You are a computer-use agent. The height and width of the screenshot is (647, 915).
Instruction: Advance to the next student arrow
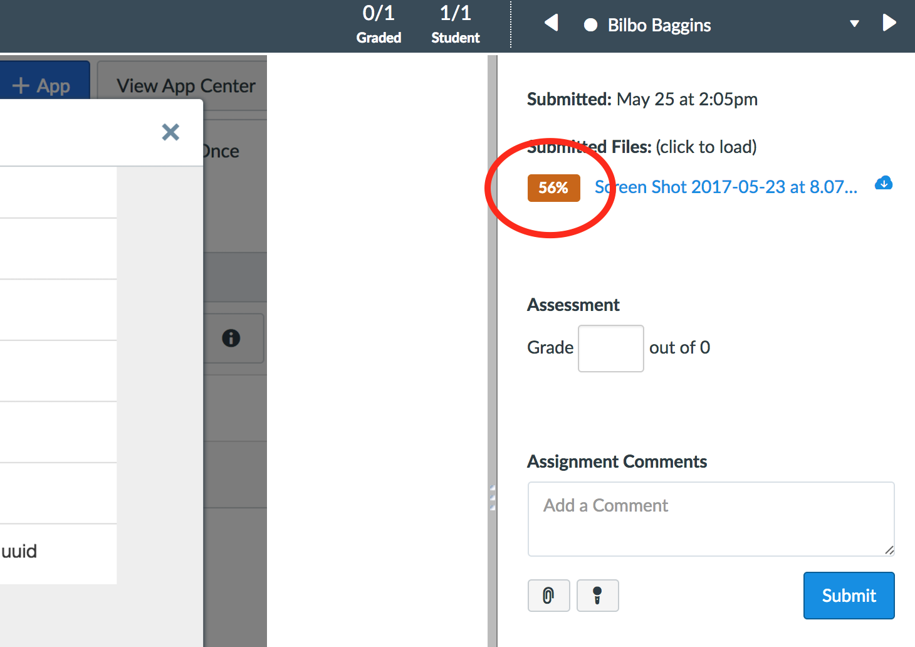[x=889, y=23]
